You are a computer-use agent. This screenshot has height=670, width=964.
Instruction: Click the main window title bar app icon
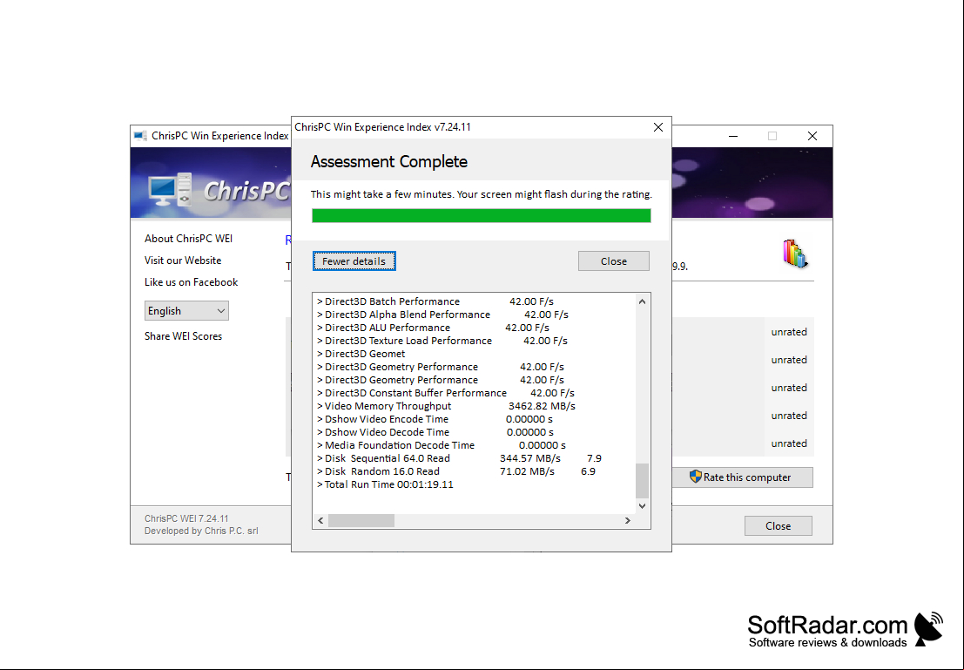(140, 136)
